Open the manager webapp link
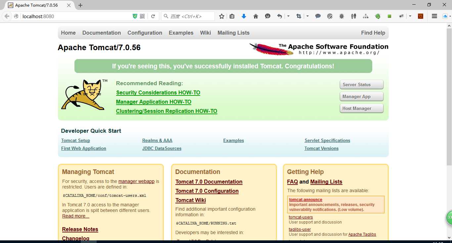452x243 pixels. [x=136, y=181]
